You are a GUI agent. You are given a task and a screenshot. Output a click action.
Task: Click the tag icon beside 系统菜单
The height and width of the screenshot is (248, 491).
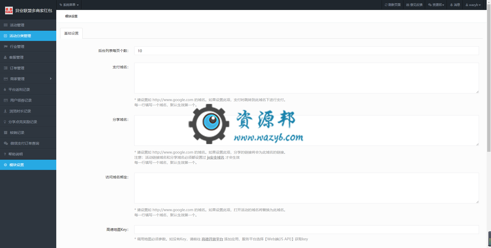coord(61,5)
